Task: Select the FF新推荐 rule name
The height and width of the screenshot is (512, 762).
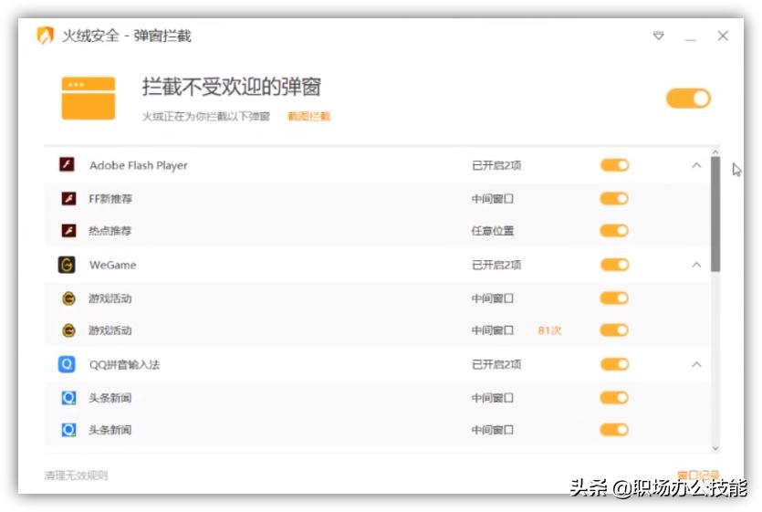Action: click(x=110, y=199)
